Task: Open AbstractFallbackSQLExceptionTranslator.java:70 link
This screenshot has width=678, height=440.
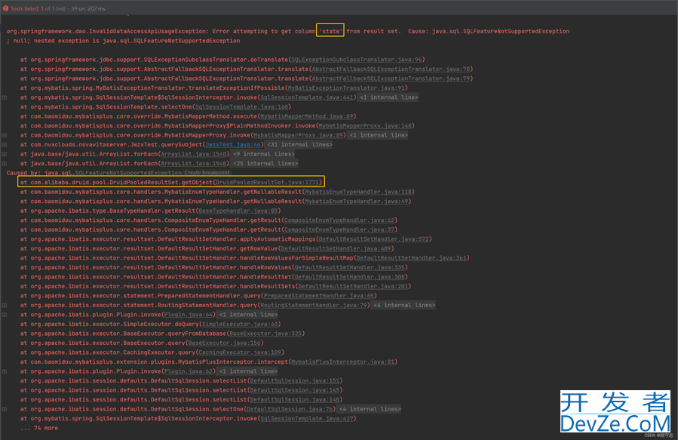Action: (x=391, y=69)
